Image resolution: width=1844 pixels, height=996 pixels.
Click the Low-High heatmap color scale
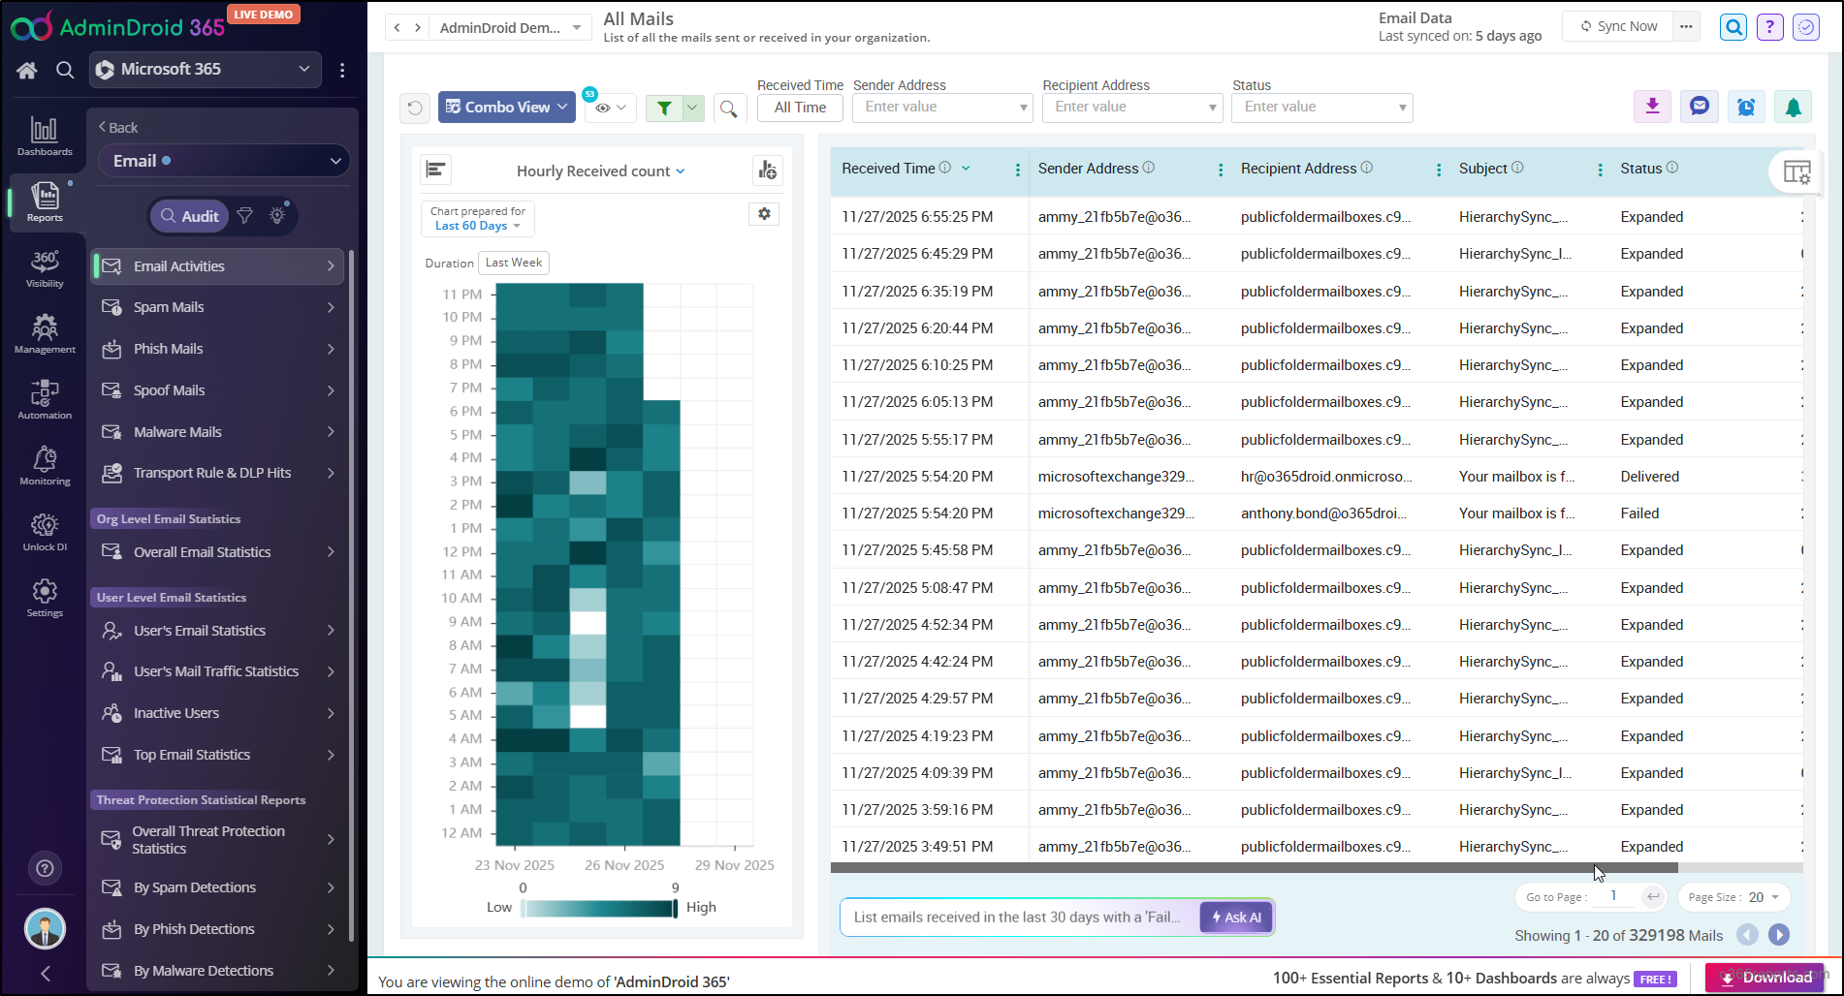click(599, 908)
